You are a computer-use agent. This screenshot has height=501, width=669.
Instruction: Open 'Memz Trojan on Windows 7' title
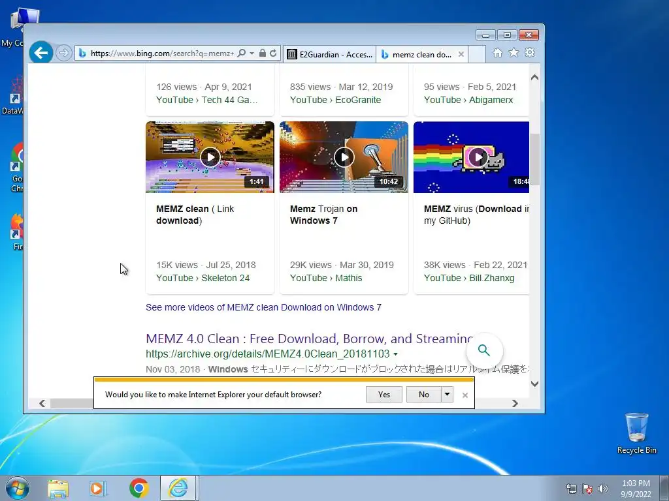(324, 215)
